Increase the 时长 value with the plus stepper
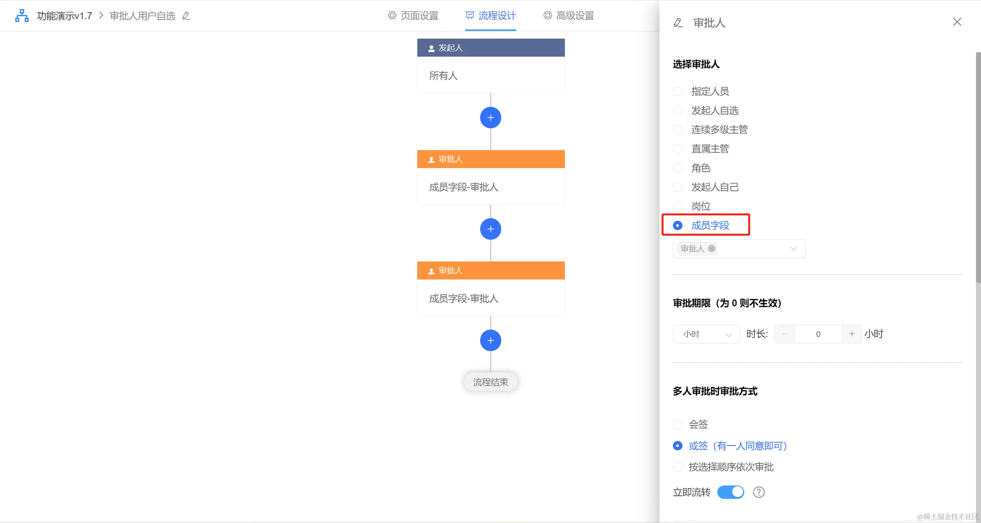 (851, 334)
